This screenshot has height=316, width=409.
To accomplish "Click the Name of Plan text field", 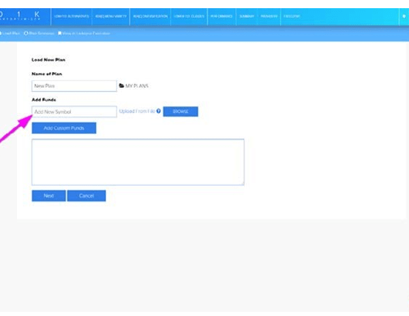I will (x=74, y=86).
